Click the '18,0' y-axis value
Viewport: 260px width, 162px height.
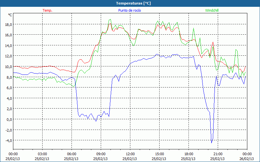[x=8, y=24]
